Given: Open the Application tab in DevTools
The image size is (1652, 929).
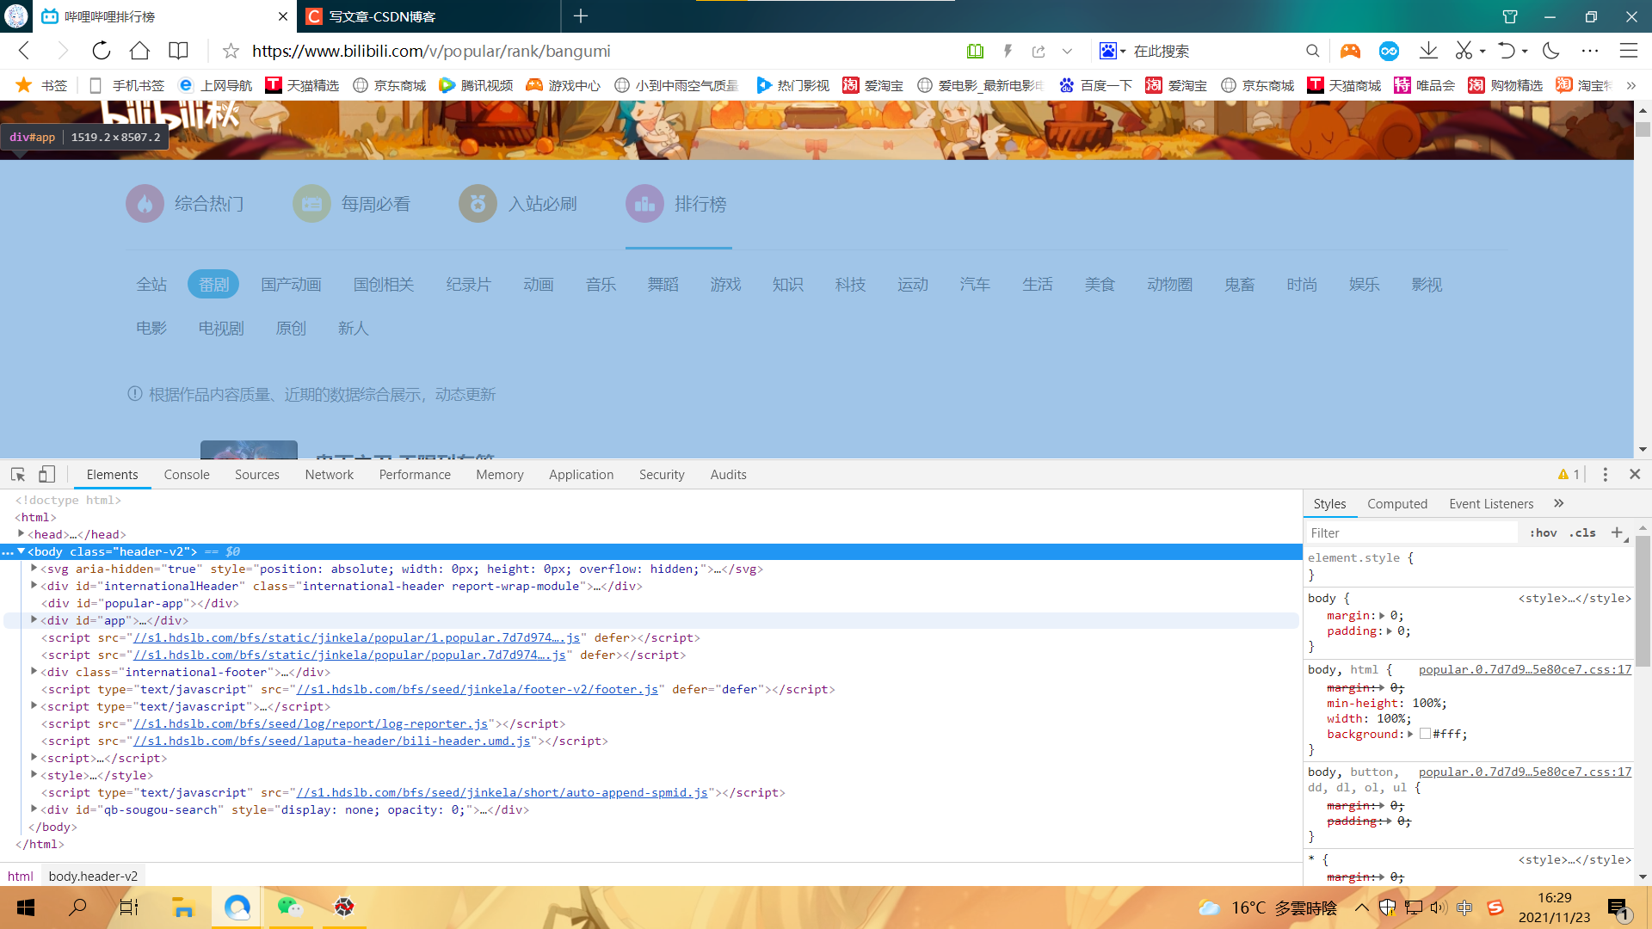Looking at the screenshot, I should [x=582, y=474].
